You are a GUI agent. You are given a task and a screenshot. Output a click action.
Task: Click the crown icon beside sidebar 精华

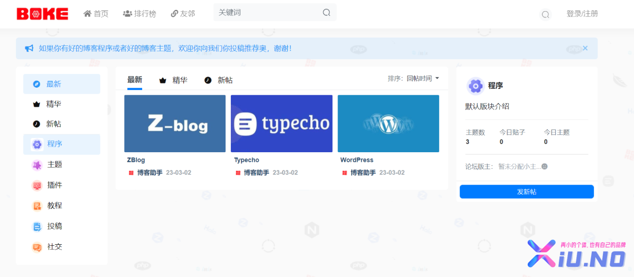pyautogui.click(x=36, y=104)
